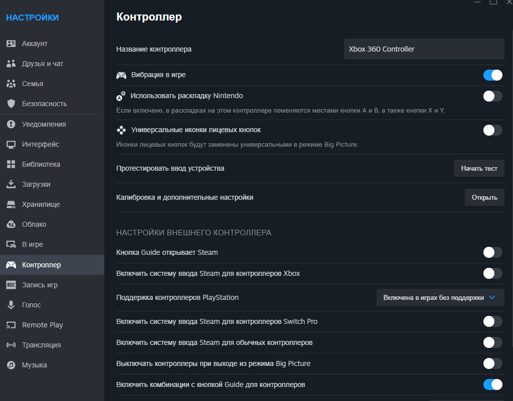Go to Друзья и чат settings
513x401 pixels.
pos(43,64)
